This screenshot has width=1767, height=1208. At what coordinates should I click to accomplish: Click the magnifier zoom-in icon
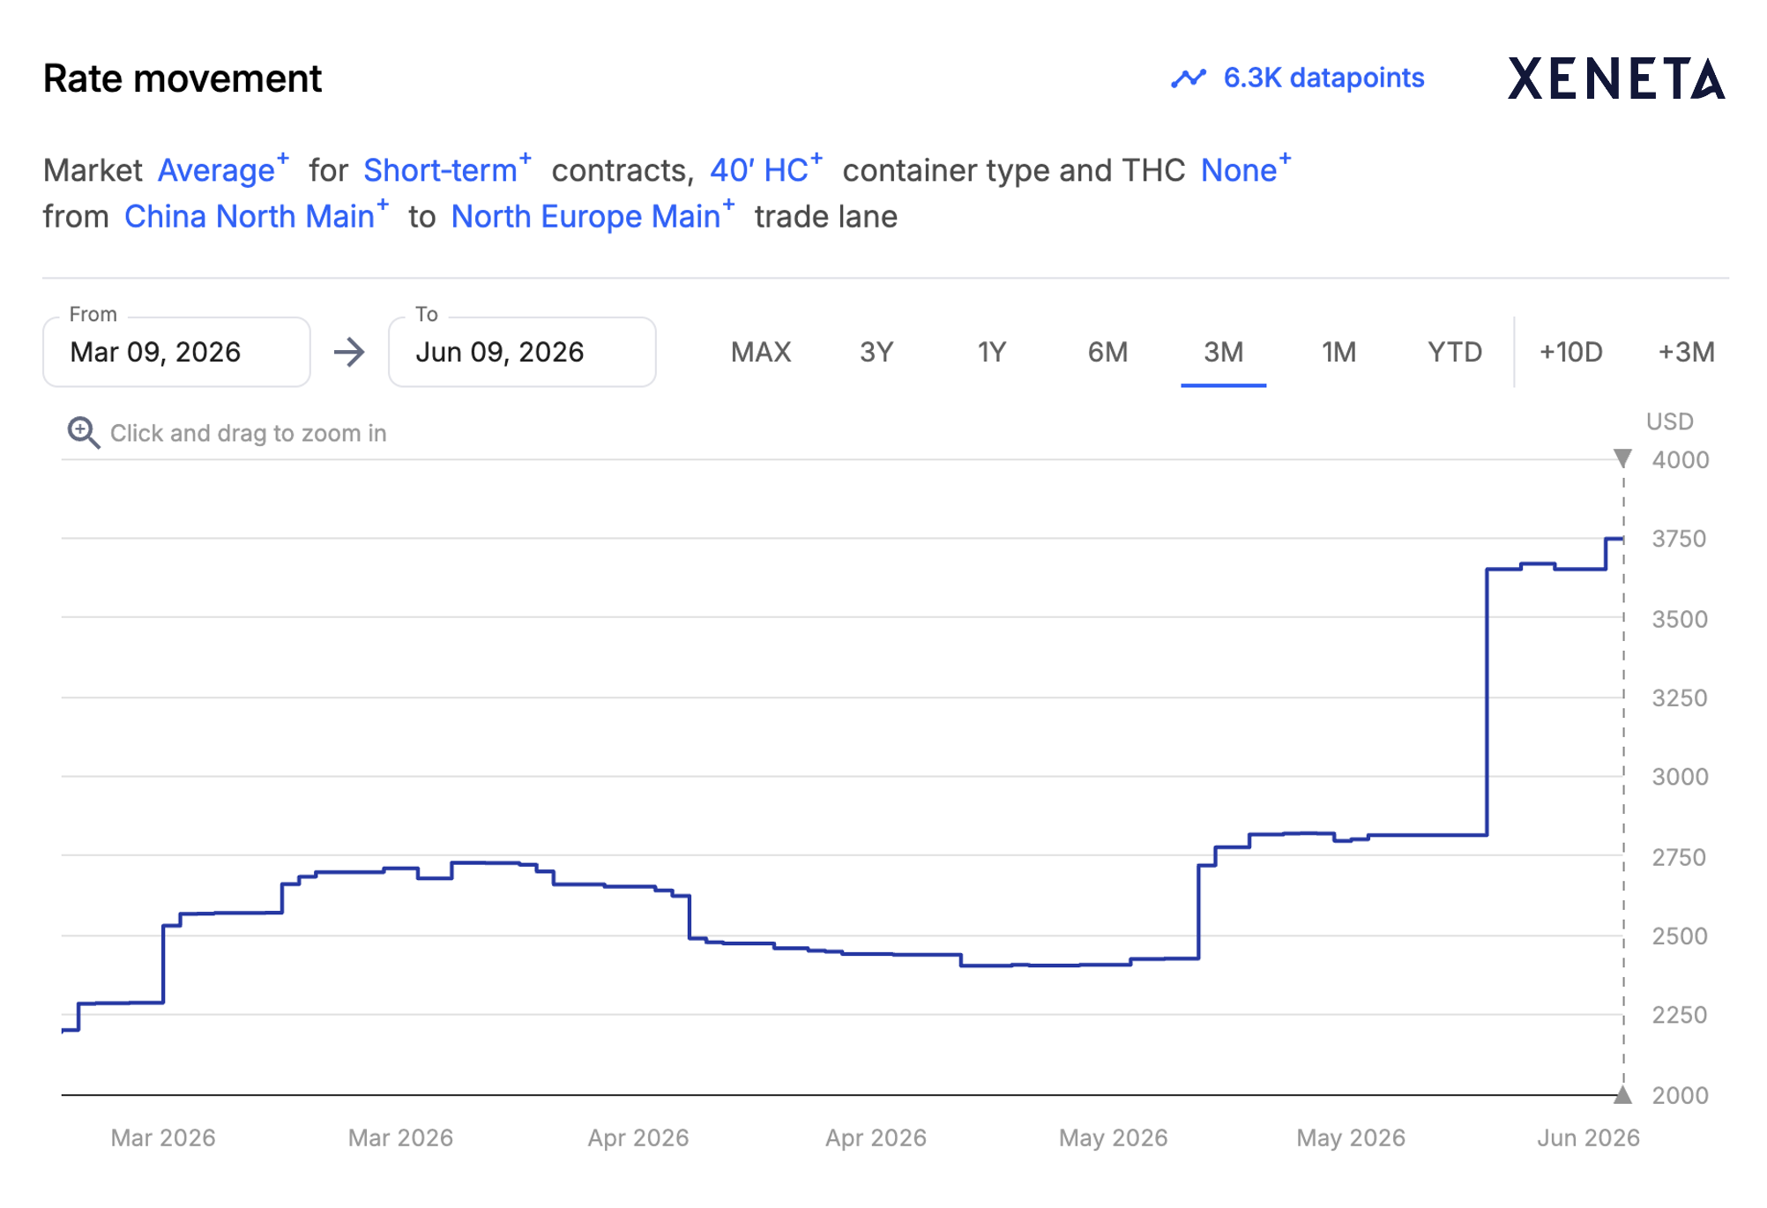(84, 433)
